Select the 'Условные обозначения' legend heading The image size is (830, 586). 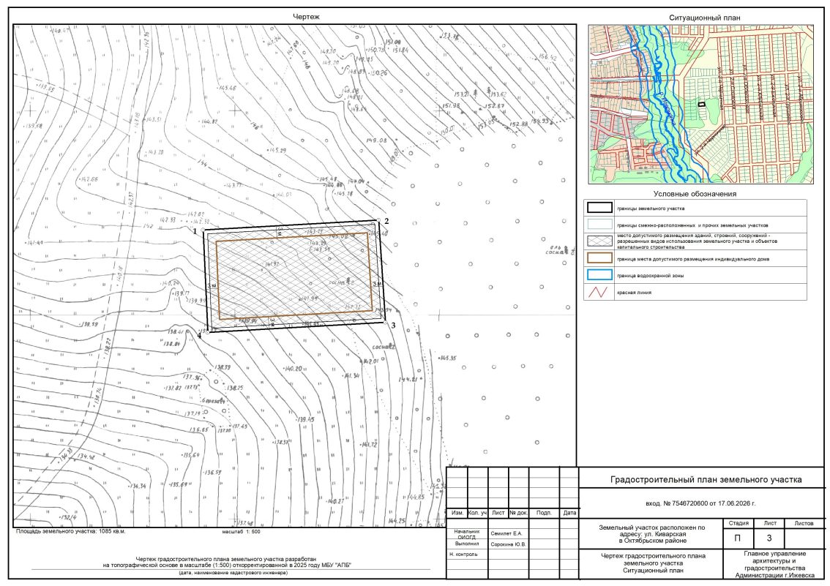695,194
